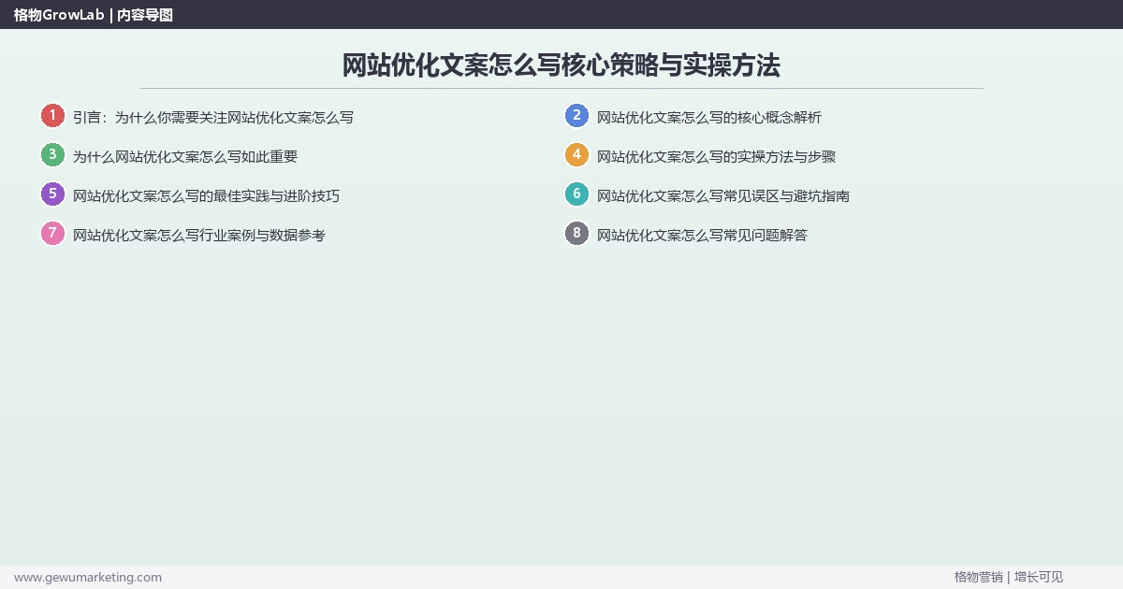Open '网站优化文案怎么写行业案例与数据参考'
1123x589 pixels.
pyautogui.click(x=199, y=236)
